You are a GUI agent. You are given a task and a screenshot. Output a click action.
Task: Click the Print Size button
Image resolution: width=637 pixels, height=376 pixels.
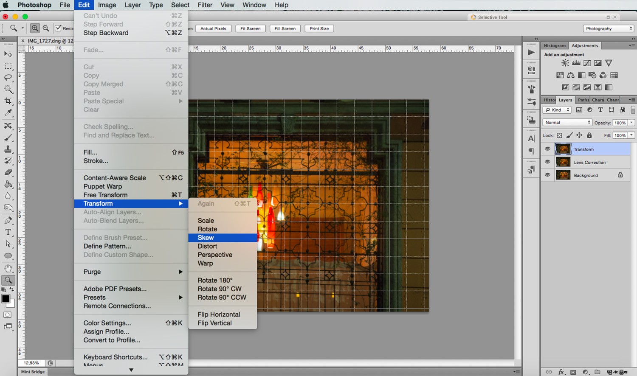point(319,28)
